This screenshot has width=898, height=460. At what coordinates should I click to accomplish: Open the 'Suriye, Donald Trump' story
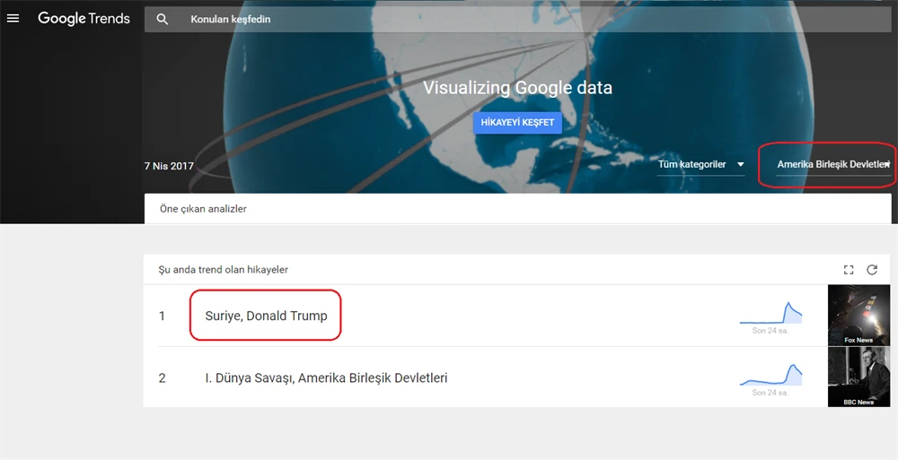(x=266, y=316)
